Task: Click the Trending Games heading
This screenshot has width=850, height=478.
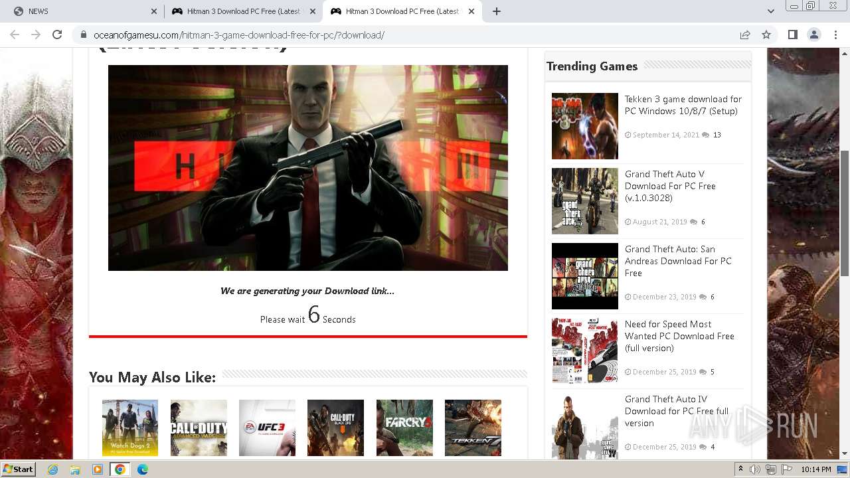Action: tap(592, 66)
